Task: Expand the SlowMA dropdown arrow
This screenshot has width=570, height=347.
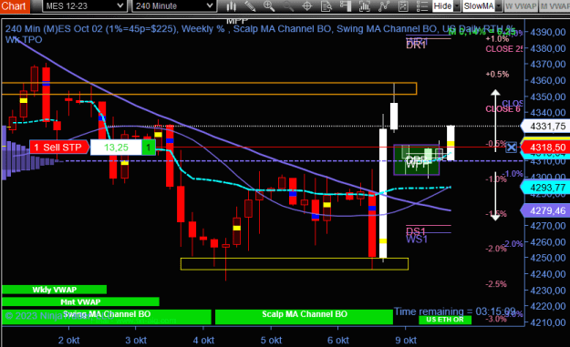Action: pos(499,6)
